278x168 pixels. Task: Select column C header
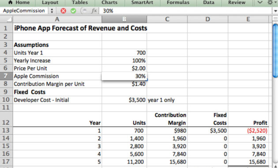pyautogui.click(x=167, y=19)
